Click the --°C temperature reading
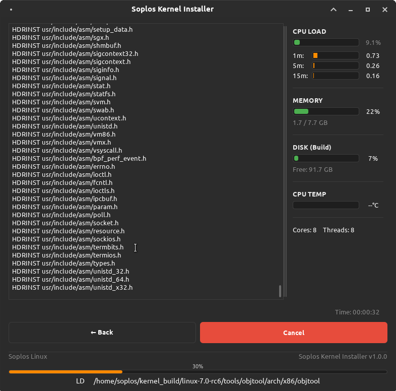 [x=373, y=206]
